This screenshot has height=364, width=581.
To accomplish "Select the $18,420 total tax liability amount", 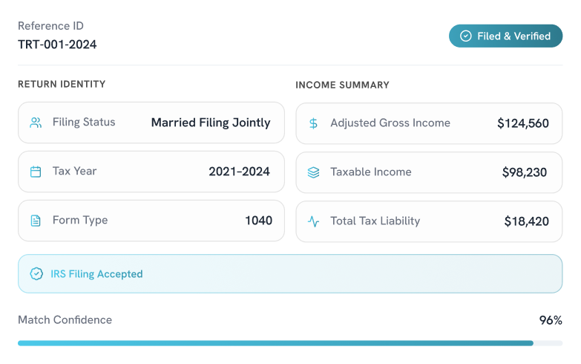I will coord(526,221).
